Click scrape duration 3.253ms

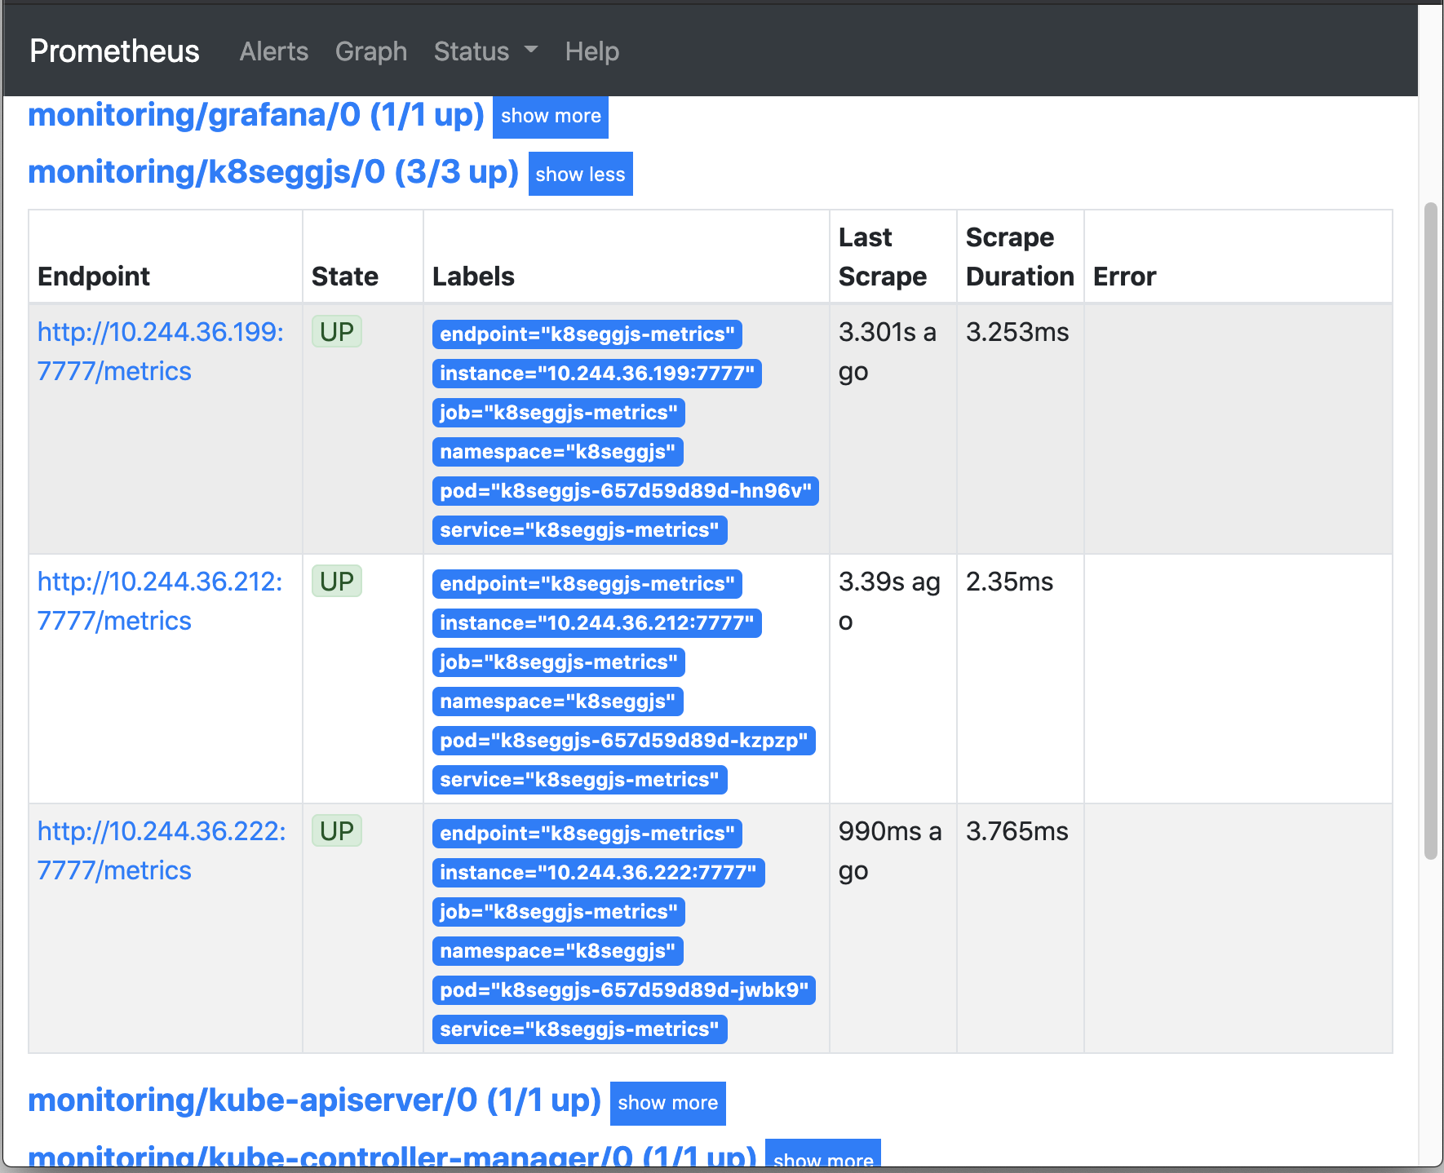(1017, 332)
